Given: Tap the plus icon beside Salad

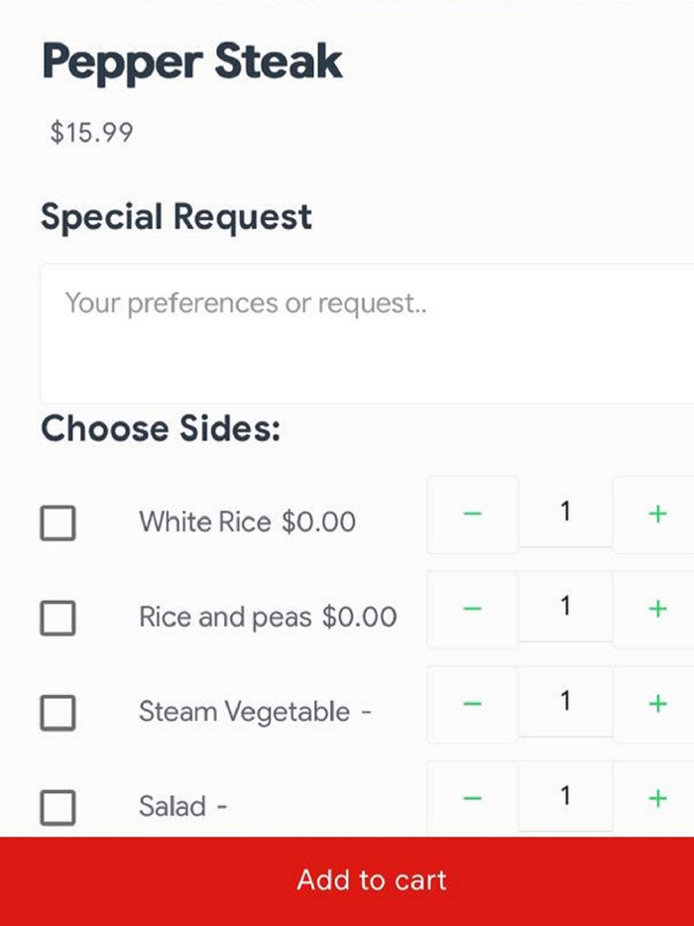Looking at the screenshot, I should coord(656,798).
